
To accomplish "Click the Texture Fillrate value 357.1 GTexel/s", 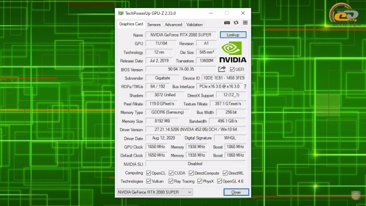I will [228, 104].
